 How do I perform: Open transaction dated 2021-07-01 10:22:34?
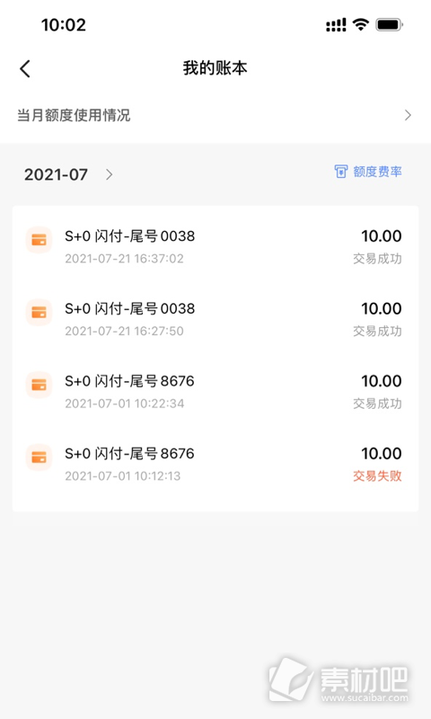[x=215, y=392]
